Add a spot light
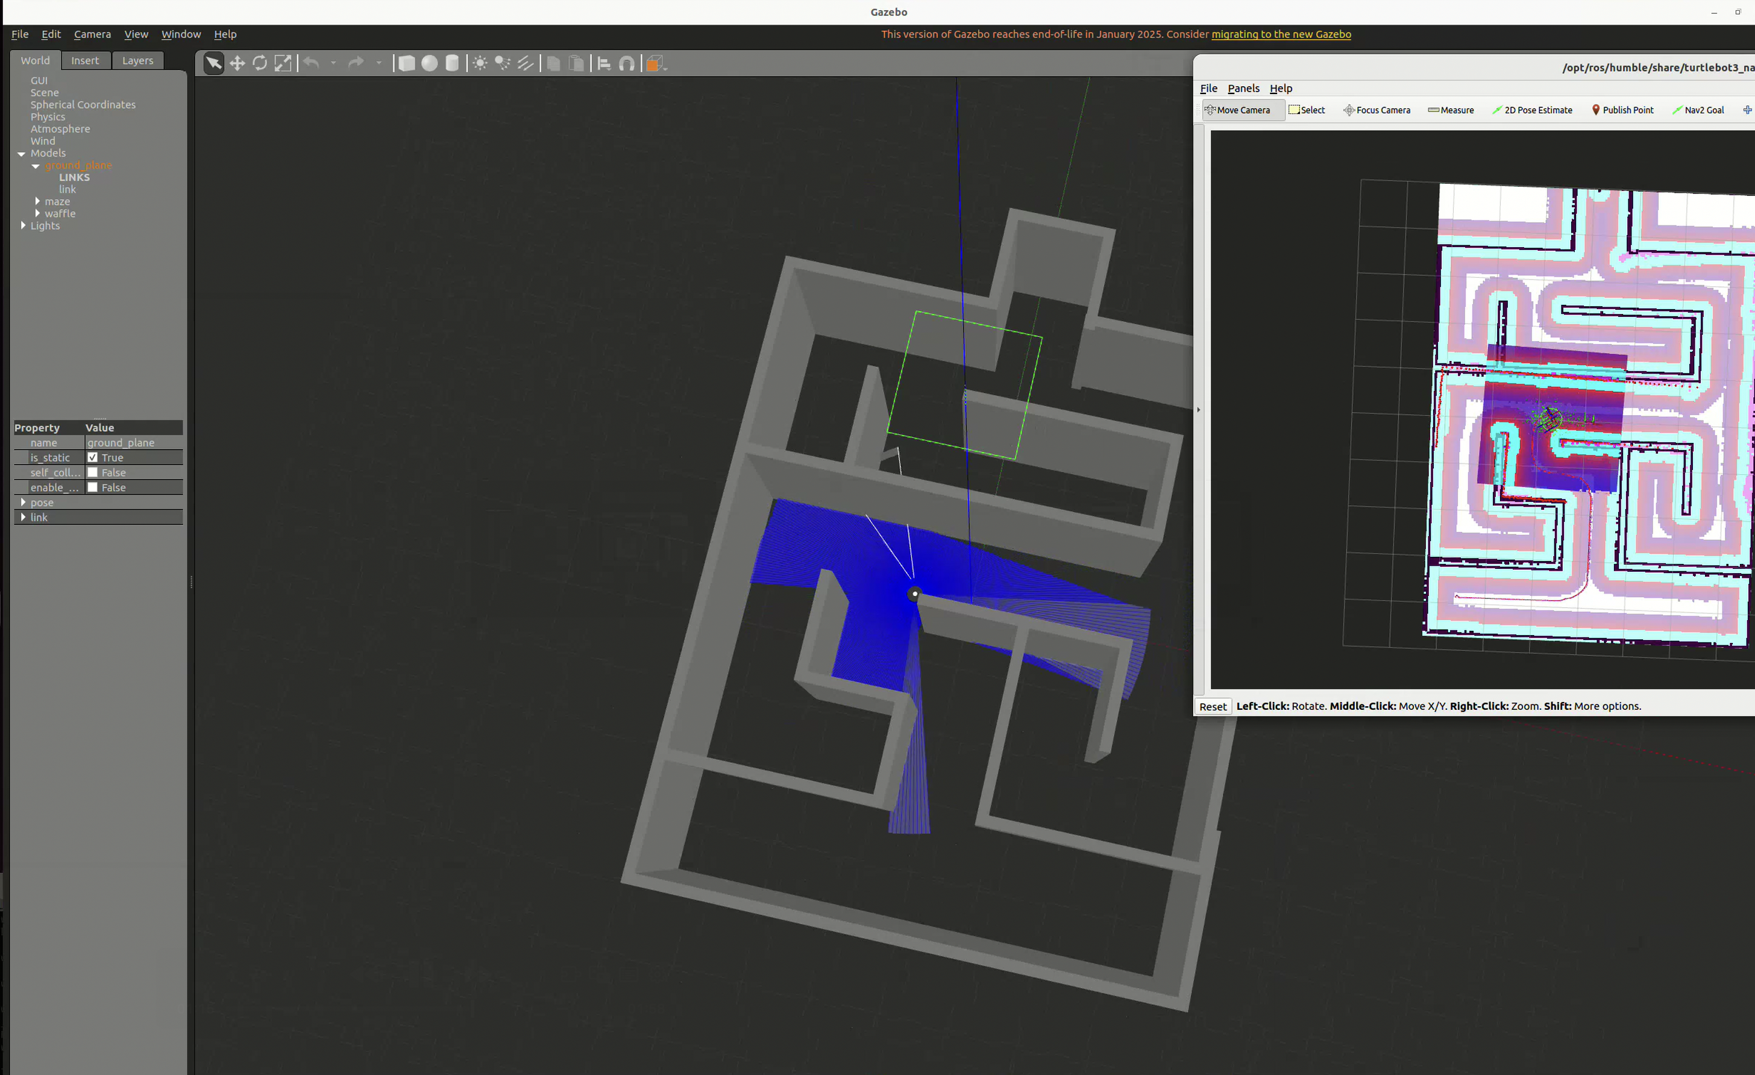Viewport: 1755px width, 1075px height. pos(503,63)
